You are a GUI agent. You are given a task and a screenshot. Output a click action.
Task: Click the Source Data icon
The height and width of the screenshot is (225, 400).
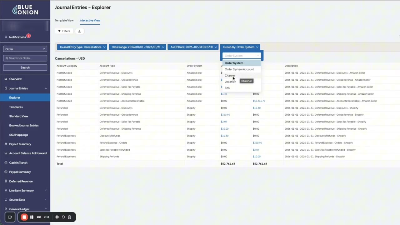click(x=6, y=200)
